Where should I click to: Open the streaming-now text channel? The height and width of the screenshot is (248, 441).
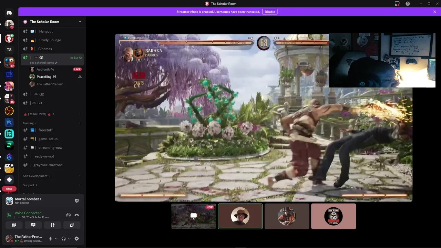[52, 147]
